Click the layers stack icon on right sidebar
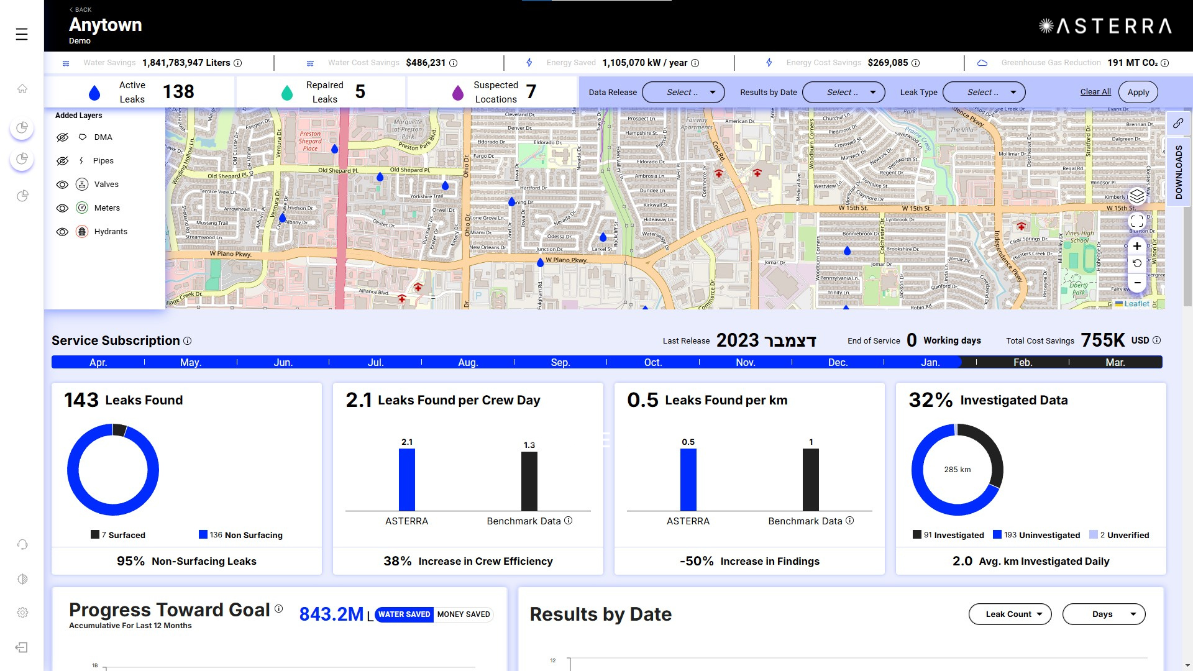The image size is (1193, 671). (1137, 196)
